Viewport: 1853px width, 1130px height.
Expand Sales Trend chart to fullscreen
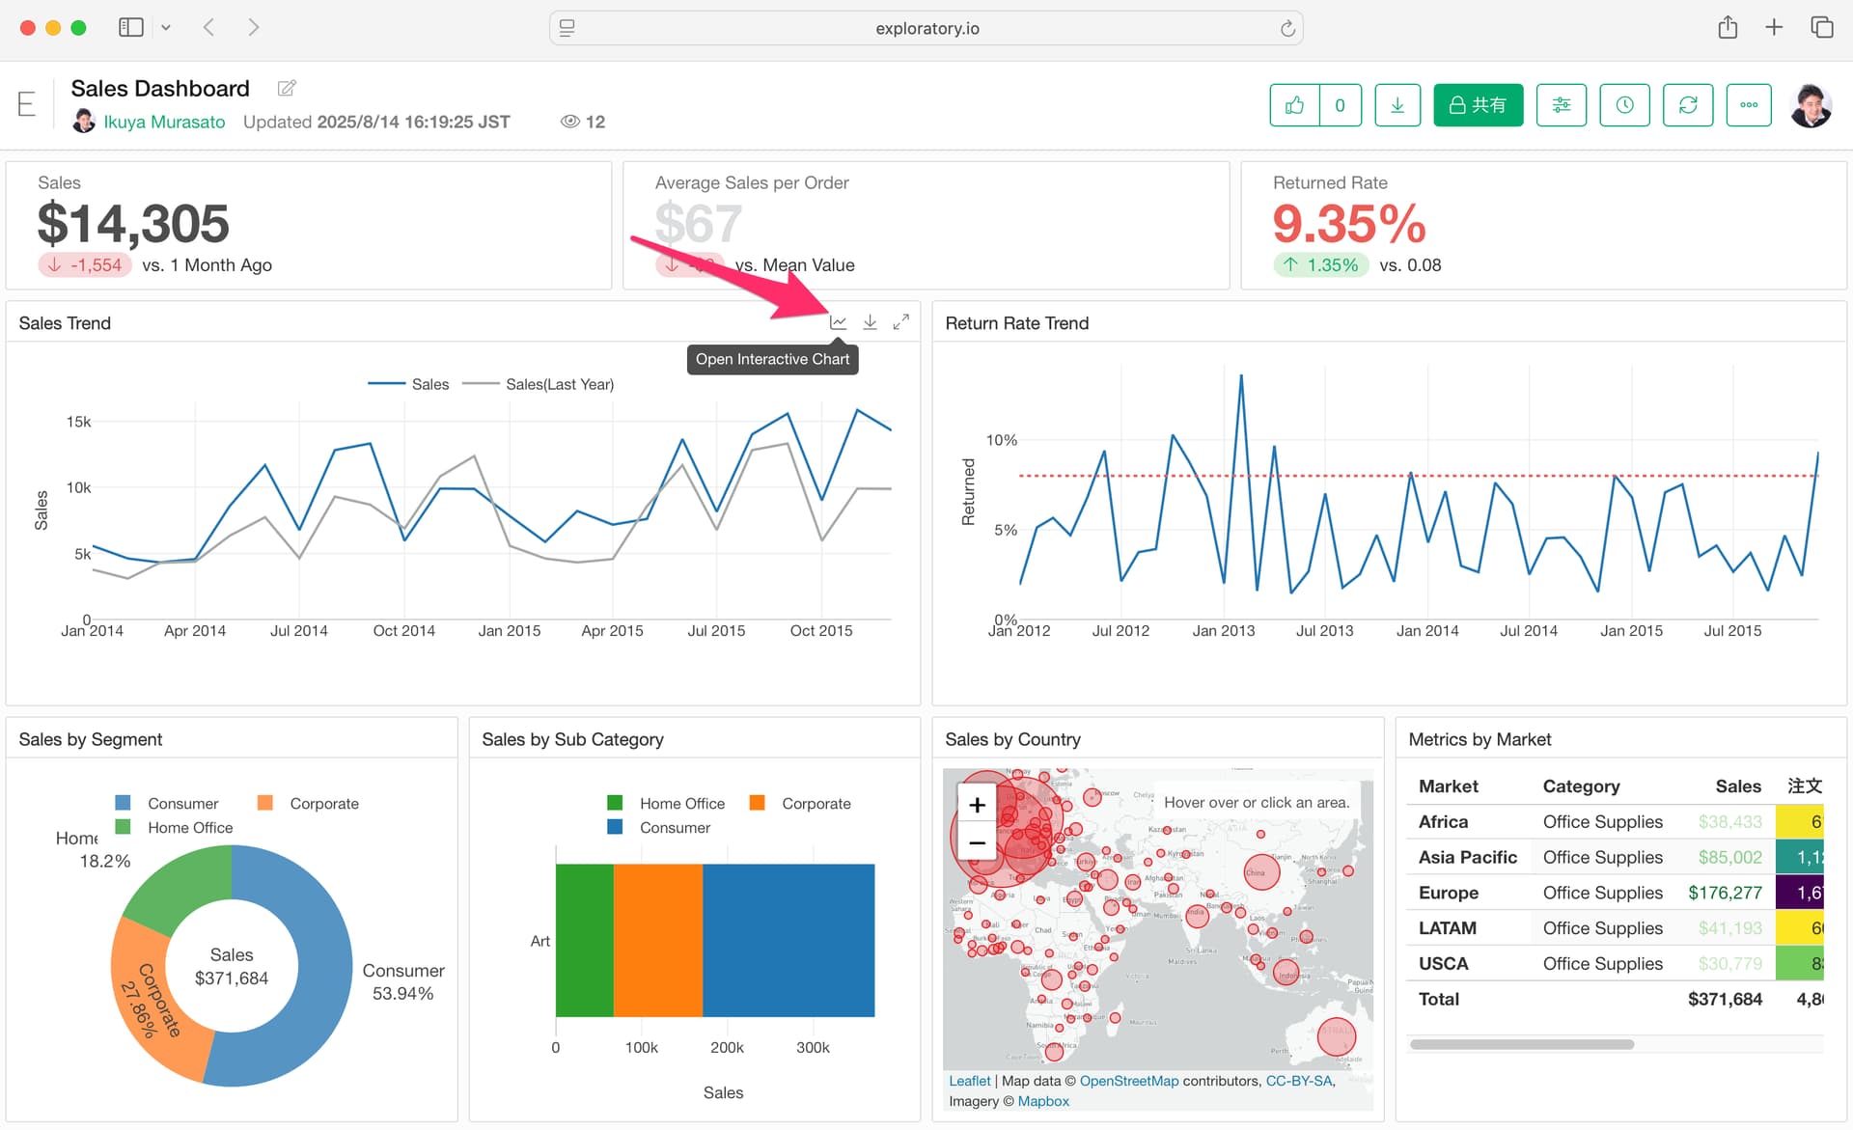[x=900, y=322]
